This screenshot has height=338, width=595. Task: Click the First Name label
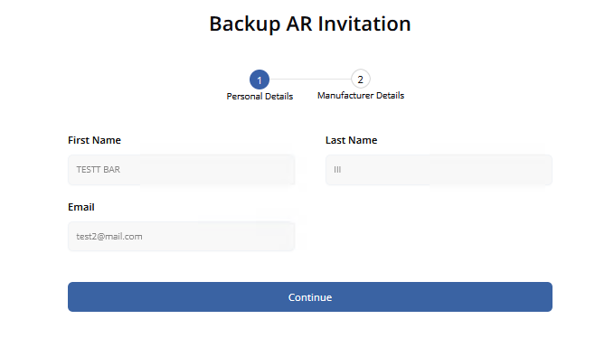click(x=94, y=140)
